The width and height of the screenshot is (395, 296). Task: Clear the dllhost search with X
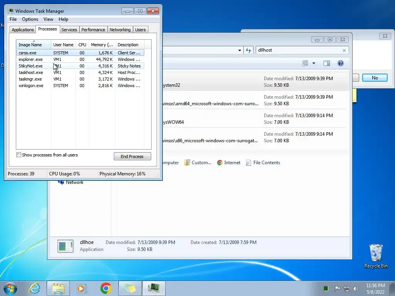(344, 50)
